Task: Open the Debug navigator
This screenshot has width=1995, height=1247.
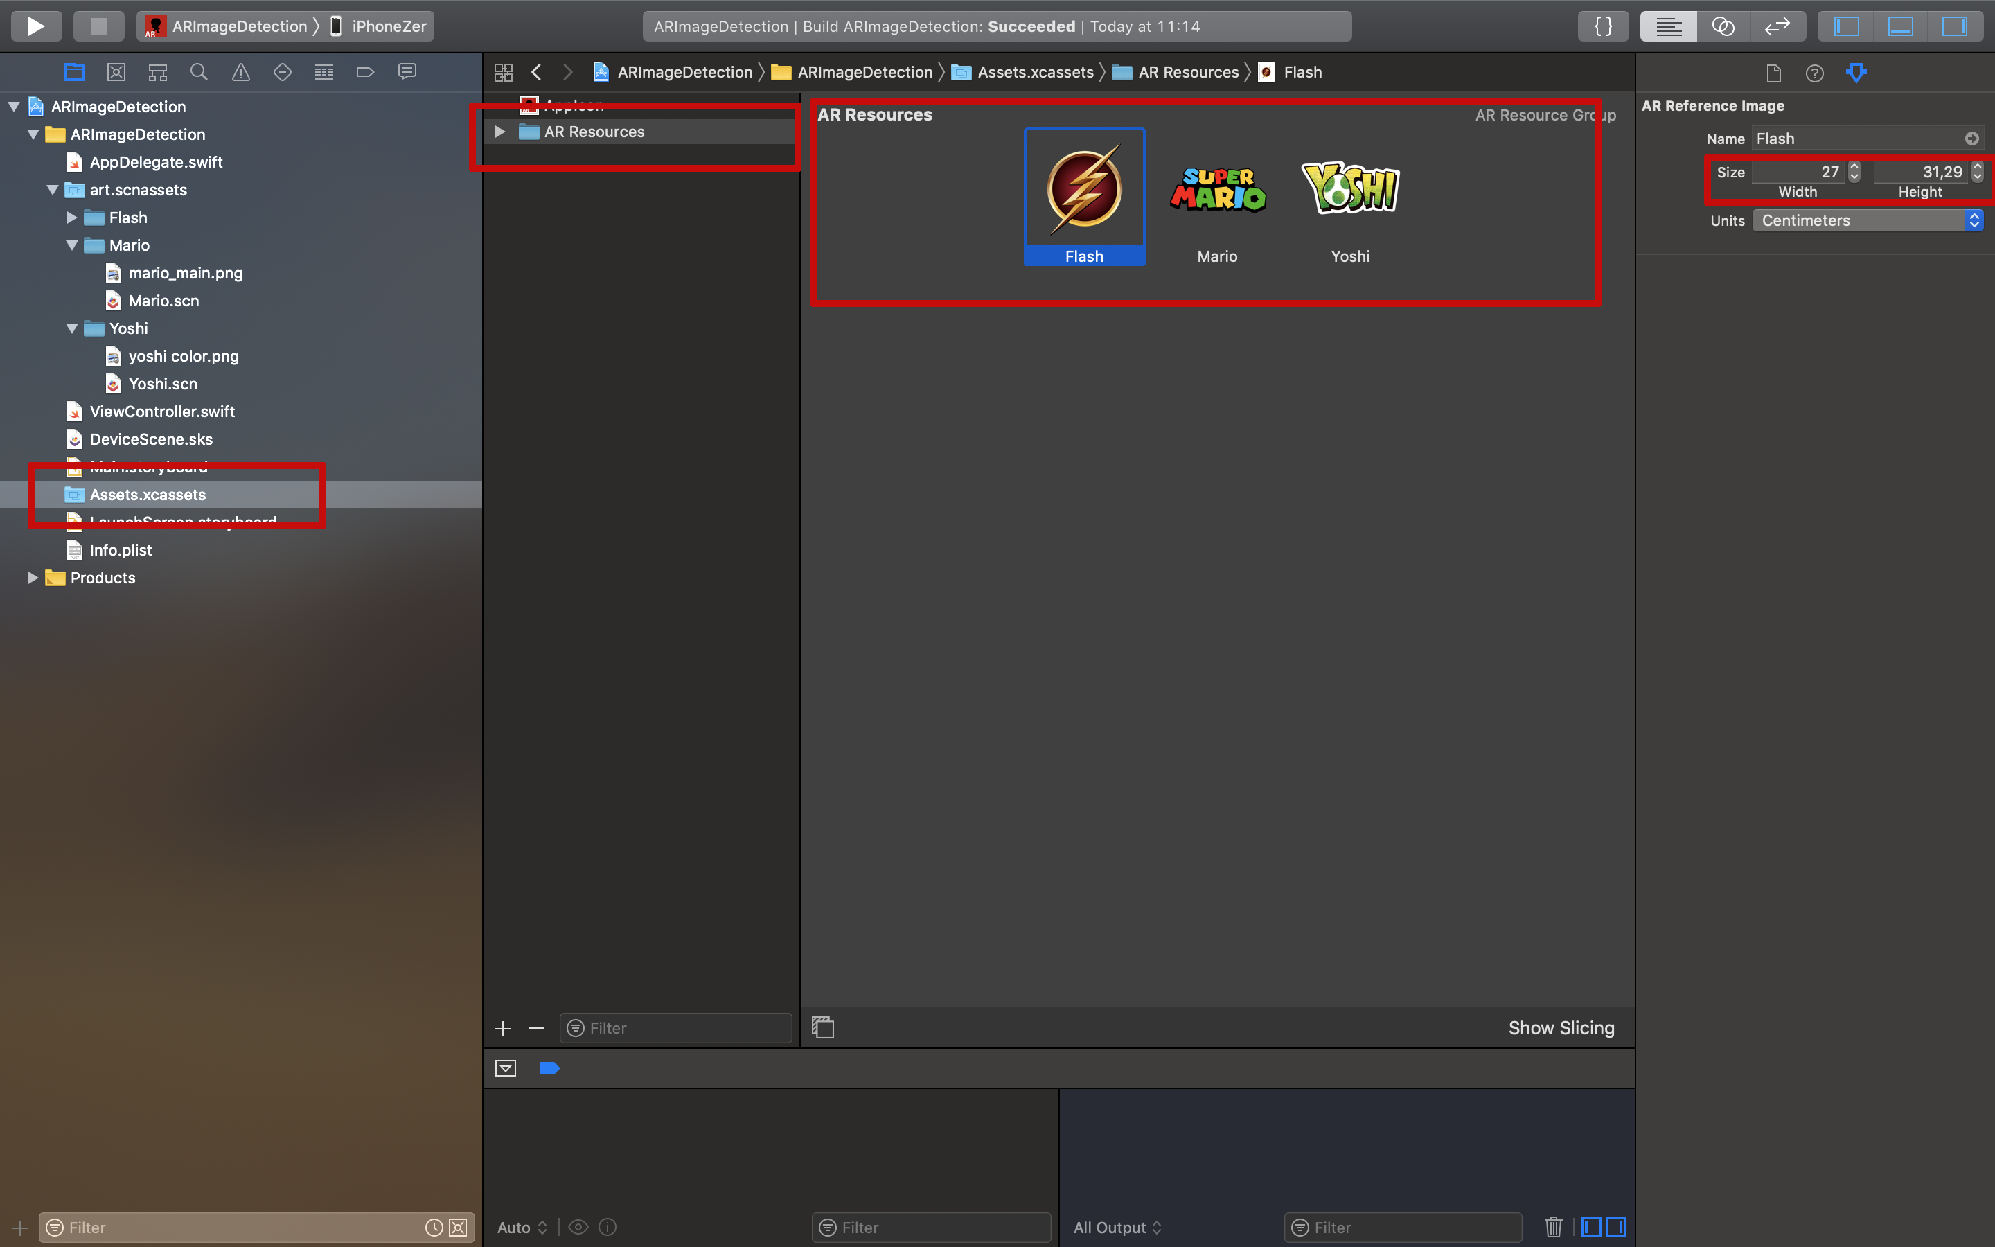Action: pos(324,72)
